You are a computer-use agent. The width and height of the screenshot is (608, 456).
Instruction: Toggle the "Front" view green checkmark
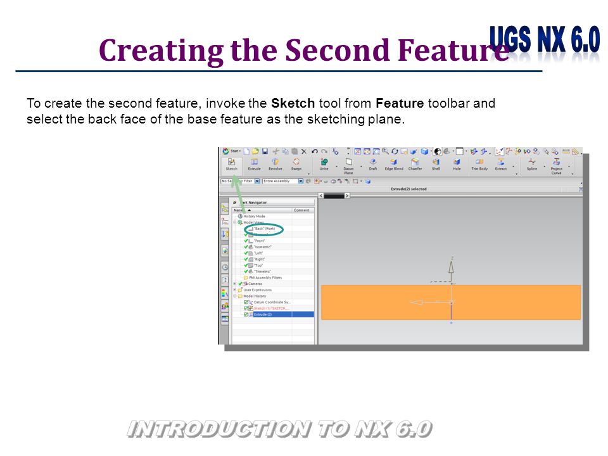tap(246, 241)
